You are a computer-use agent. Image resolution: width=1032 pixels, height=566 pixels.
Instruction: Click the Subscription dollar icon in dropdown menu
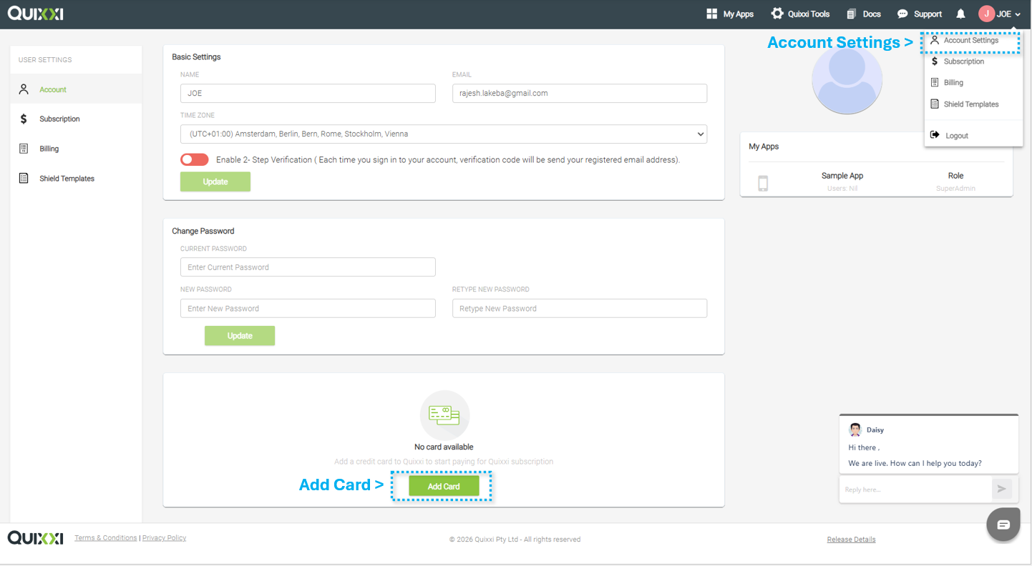click(935, 61)
